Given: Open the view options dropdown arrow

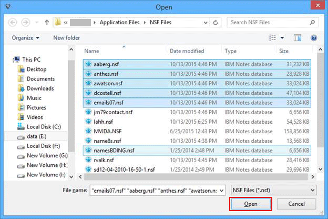Looking at the screenshot, I should pyautogui.click(x=282, y=38).
